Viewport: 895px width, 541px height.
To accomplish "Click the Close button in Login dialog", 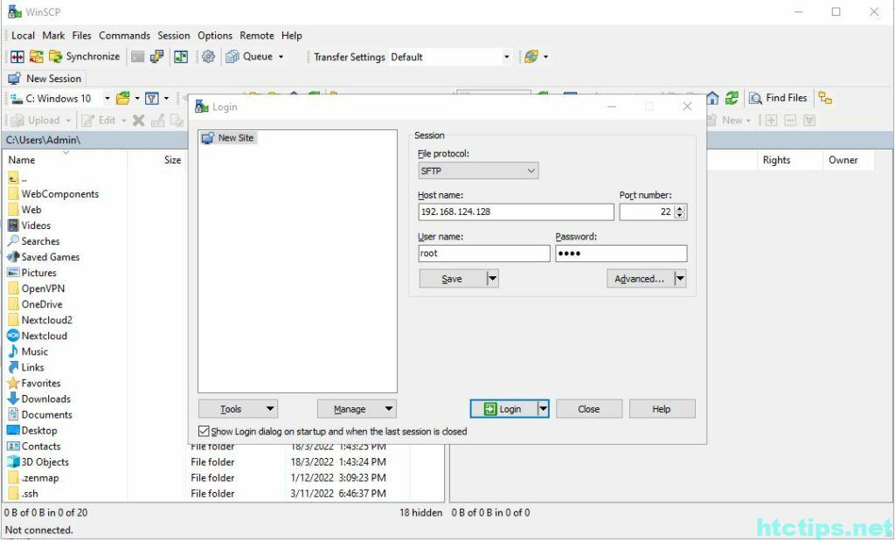I will click(589, 409).
